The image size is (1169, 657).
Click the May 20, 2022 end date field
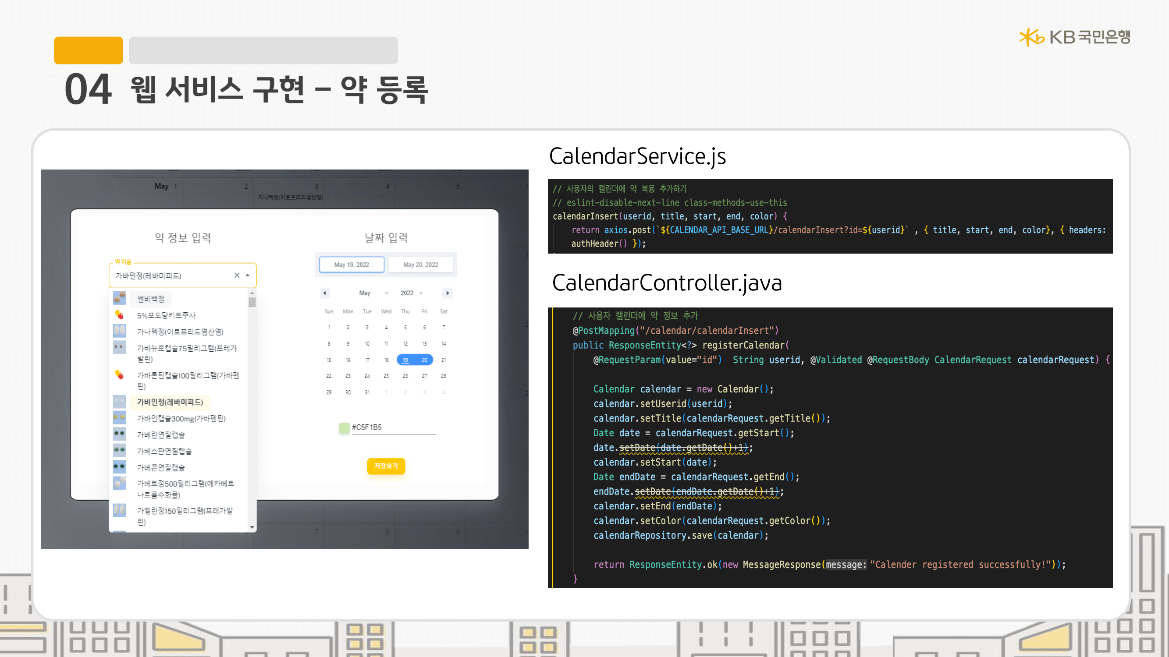click(x=420, y=265)
